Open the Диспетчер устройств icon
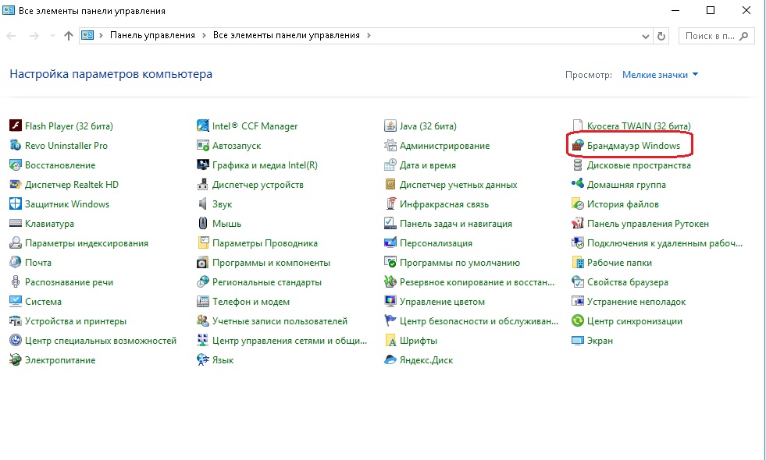Viewport: 766px width, 460px height. (x=203, y=185)
